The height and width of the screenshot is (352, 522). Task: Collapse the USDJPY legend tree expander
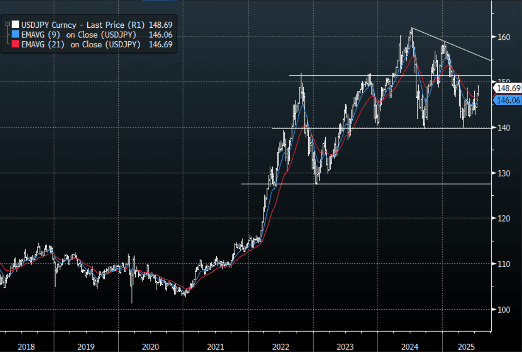[7, 24]
